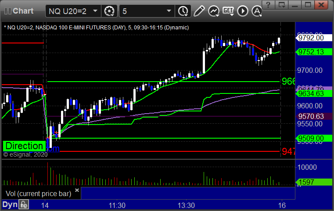Open the clock time template menu
The height and width of the screenshot is (211, 334).
(183, 11)
